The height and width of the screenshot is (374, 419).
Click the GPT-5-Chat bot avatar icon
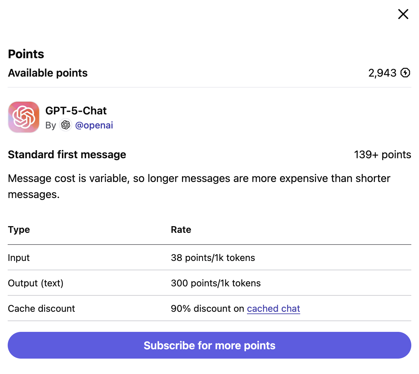click(x=24, y=117)
